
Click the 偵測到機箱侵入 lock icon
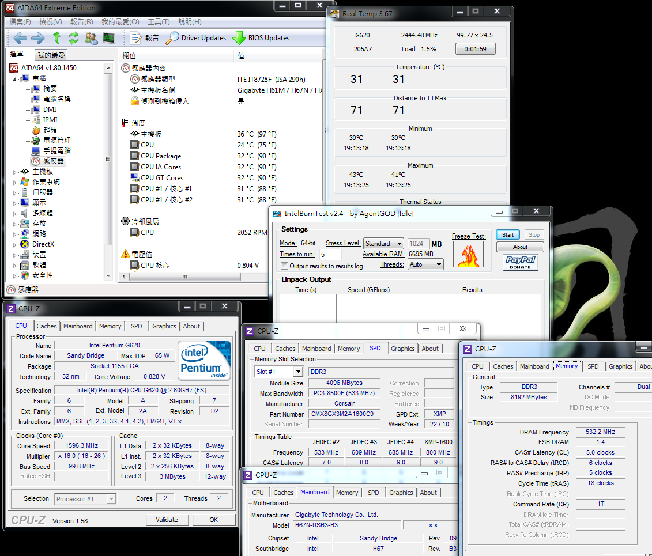coord(135,101)
